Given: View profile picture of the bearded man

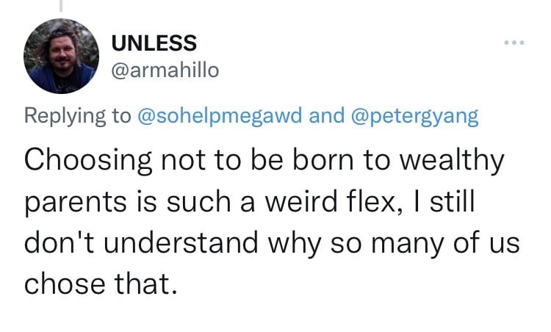Looking at the screenshot, I should (x=61, y=57).
